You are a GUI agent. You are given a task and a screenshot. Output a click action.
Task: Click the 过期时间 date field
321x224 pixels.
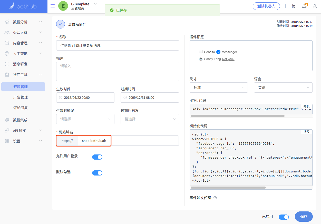click(150, 98)
